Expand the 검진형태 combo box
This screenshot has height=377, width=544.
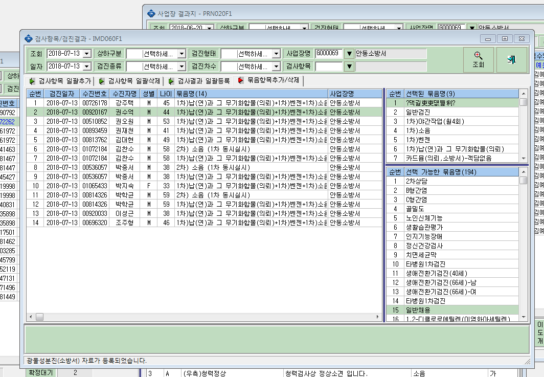click(276, 54)
